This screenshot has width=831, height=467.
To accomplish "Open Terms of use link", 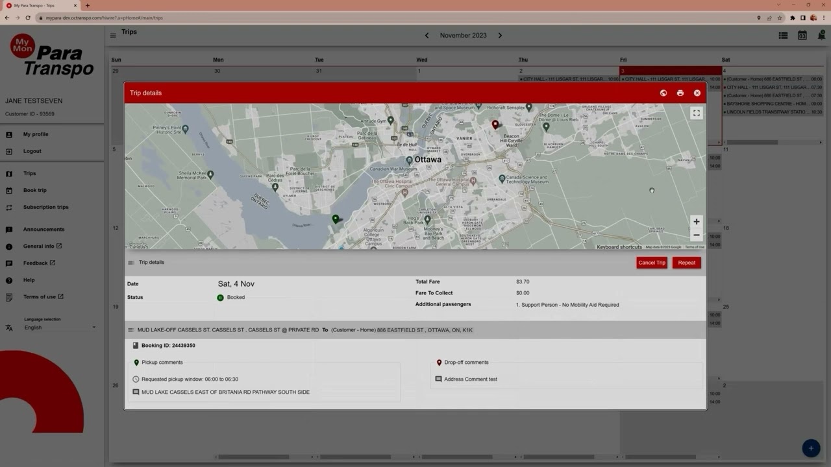I will tap(43, 296).
